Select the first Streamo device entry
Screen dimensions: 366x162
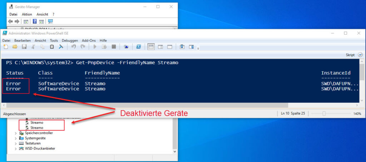pos(37,123)
